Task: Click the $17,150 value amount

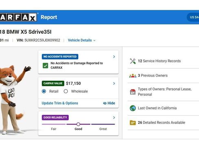Action: pos(73,83)
